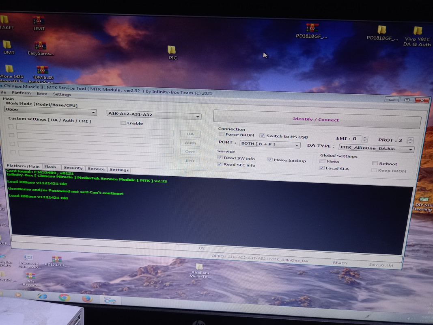Check the box beside the second custom file row
433x325 pixels.
point(11,135)
